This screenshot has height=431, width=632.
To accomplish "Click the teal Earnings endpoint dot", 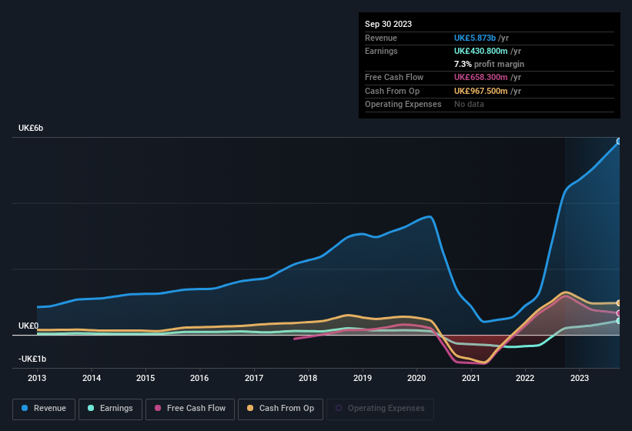I will pyautogui.click(x=619, y=321).
